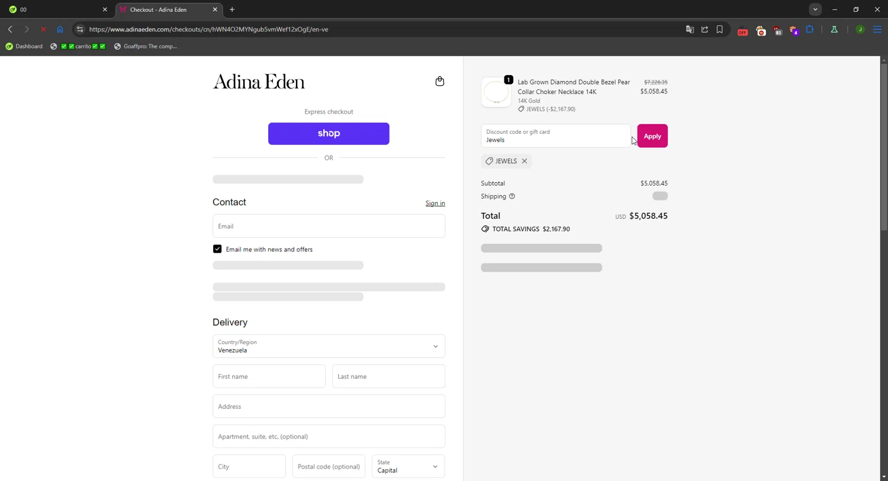888x481 pixels.
Task: Click the discount code or gift card field
Action: pos(555,136)
